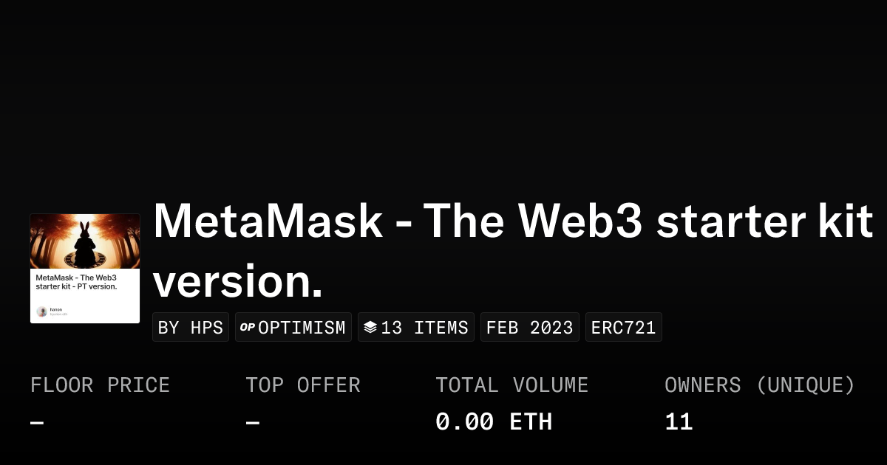887x465 pixels.
Task: Click the Optimism OP logo icon
Action: tap(248, 328)
